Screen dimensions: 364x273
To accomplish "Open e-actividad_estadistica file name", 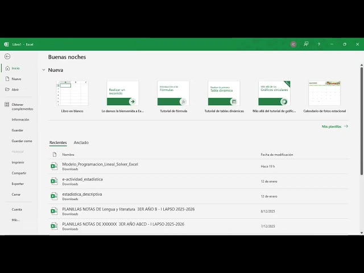I will (82, 179).
